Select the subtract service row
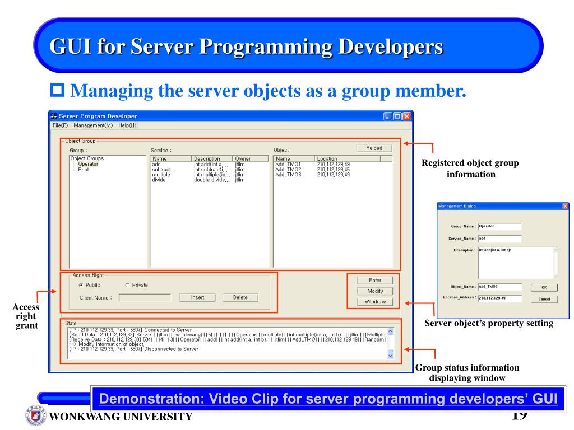The height and width of the screenshot is (430, 574). pos(209,170)
